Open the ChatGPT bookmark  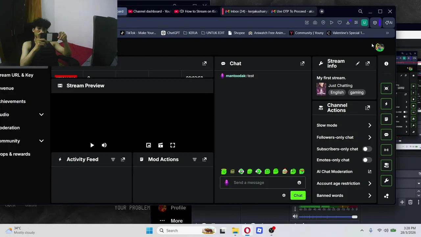(x=170, y=33)
